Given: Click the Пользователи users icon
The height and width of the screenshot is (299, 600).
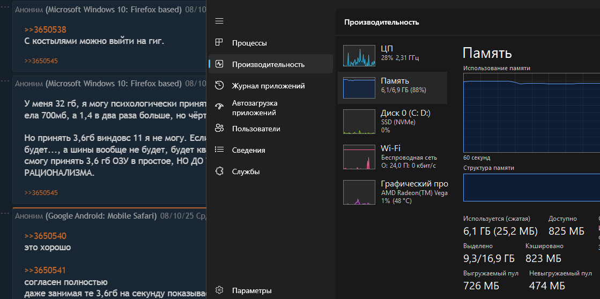Looking at the screenshot, I should point(219,129).
